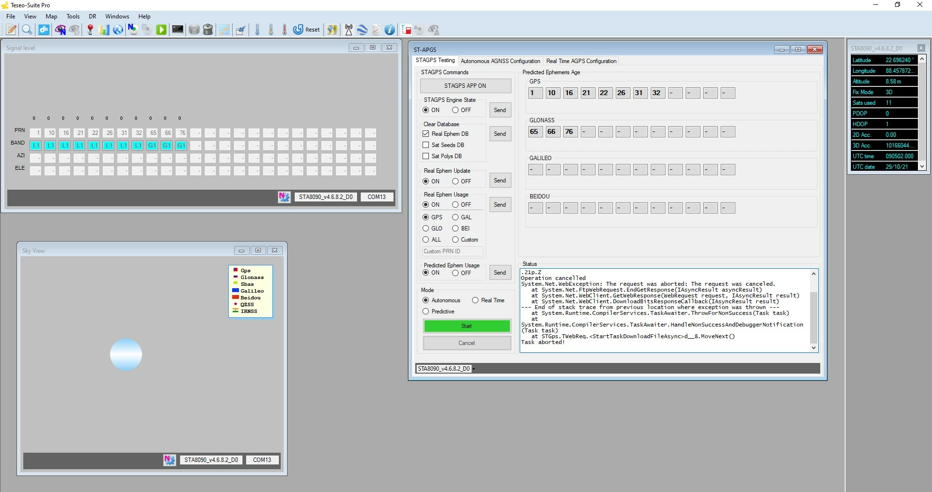Select the GLO constellation radio button
Viewport: 932px width, 492px height.
[x=426, y=229]
